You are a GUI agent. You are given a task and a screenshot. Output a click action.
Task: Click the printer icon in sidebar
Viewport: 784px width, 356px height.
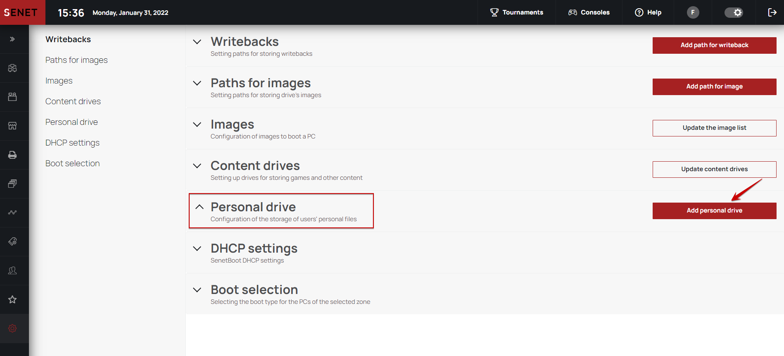[x=12, y=155]
